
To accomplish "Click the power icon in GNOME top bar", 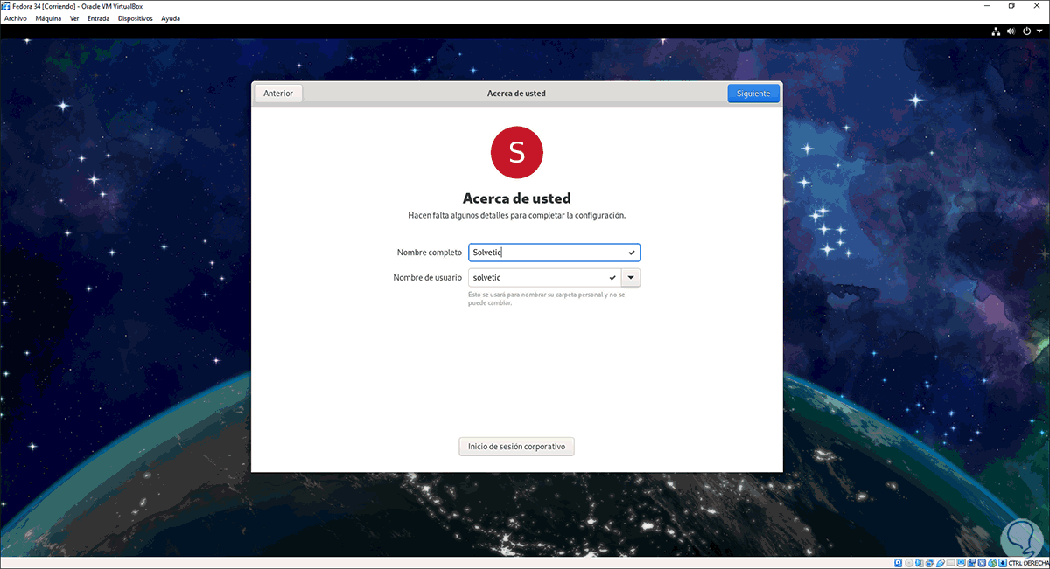I will point(1026,31).
